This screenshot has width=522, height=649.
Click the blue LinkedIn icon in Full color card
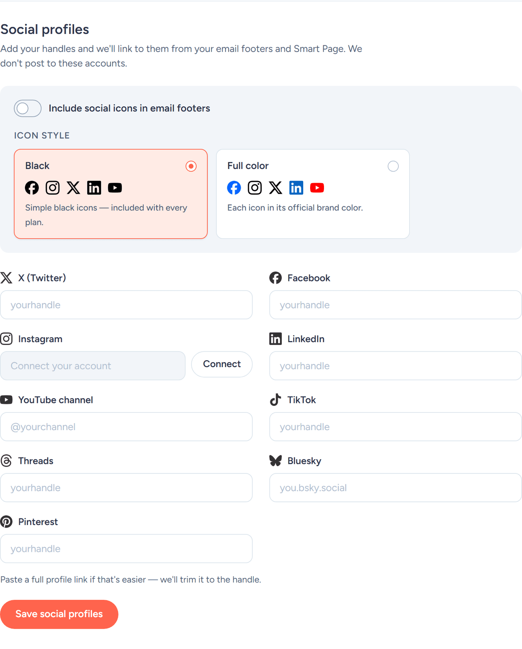(x=296, y=188)
